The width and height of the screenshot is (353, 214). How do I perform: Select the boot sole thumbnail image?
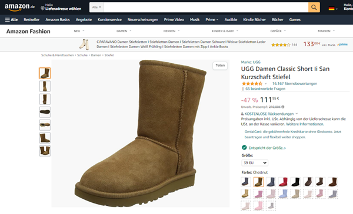(45, 112)
